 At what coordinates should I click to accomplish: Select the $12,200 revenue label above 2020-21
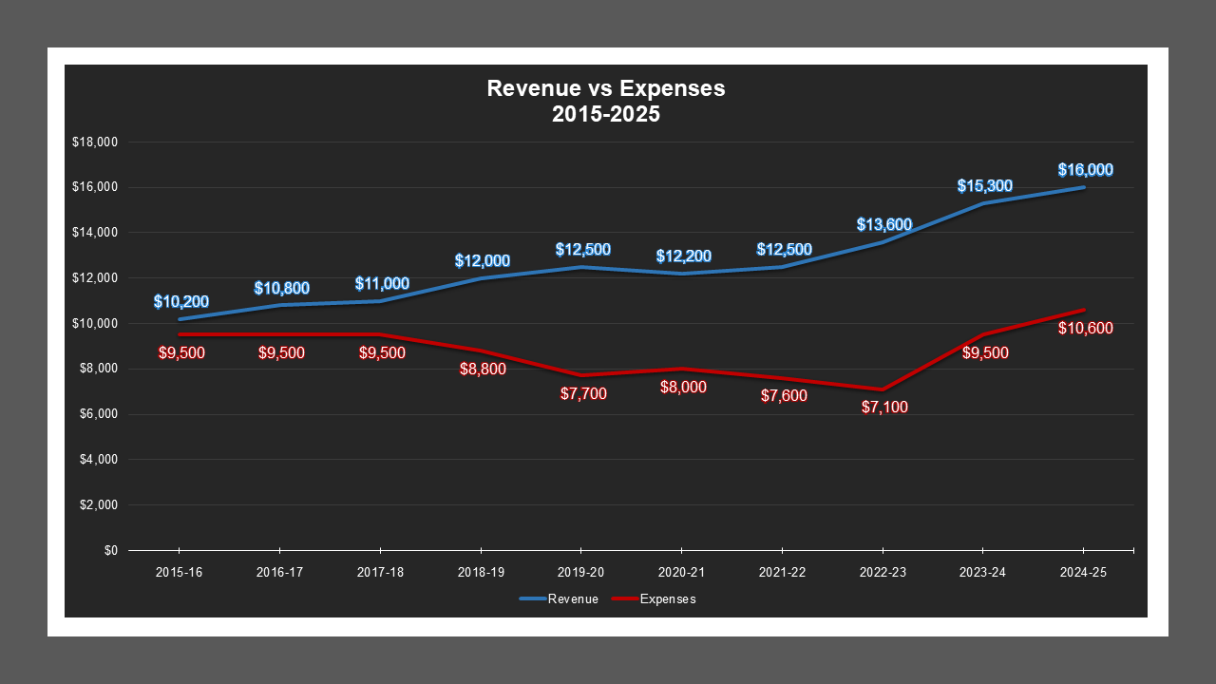pos(682,255)
